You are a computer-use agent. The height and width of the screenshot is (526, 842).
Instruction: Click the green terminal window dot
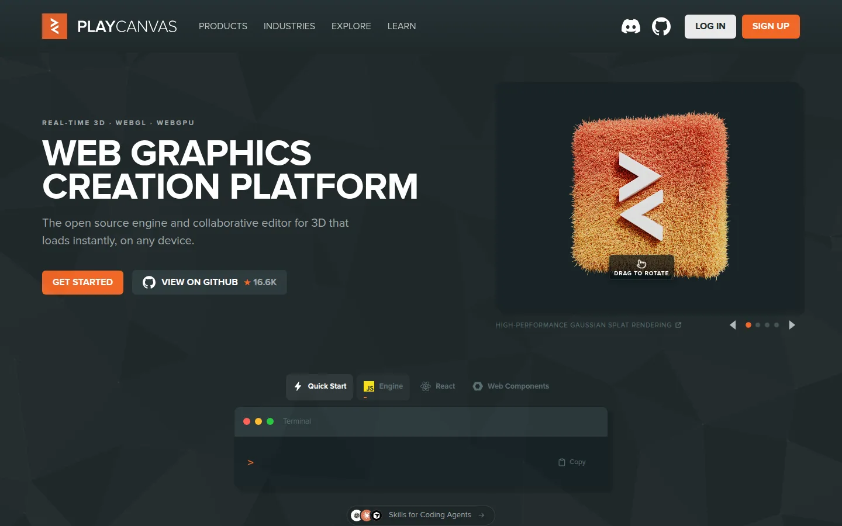click(x=270, y=421)
